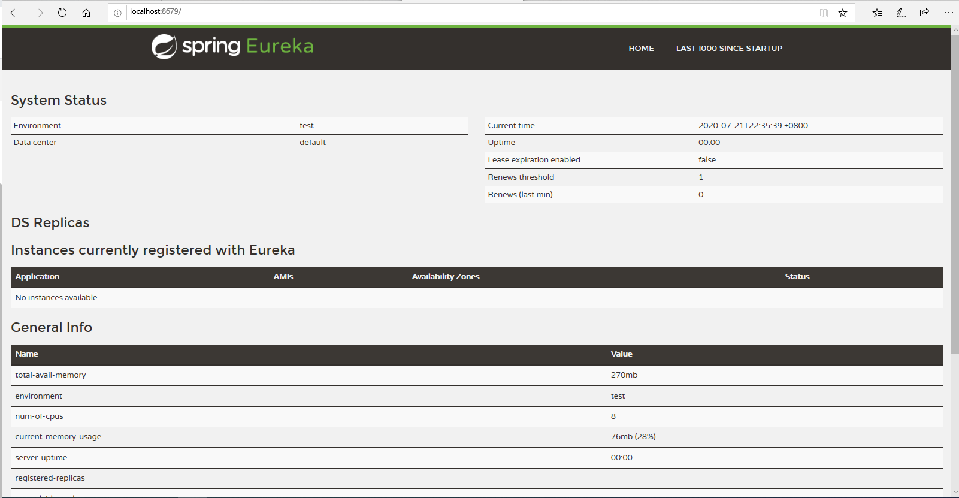The width and height of the screenshot is (959, 498).
Task: Click the DS Replicas heading
Action: (x=50, y=222)
